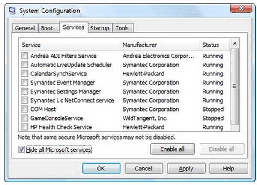Image resolution: width=257 pixels, height=185 pixels.
Task: Uncheck Hide all Microsoft services
Action: (21, 149)
